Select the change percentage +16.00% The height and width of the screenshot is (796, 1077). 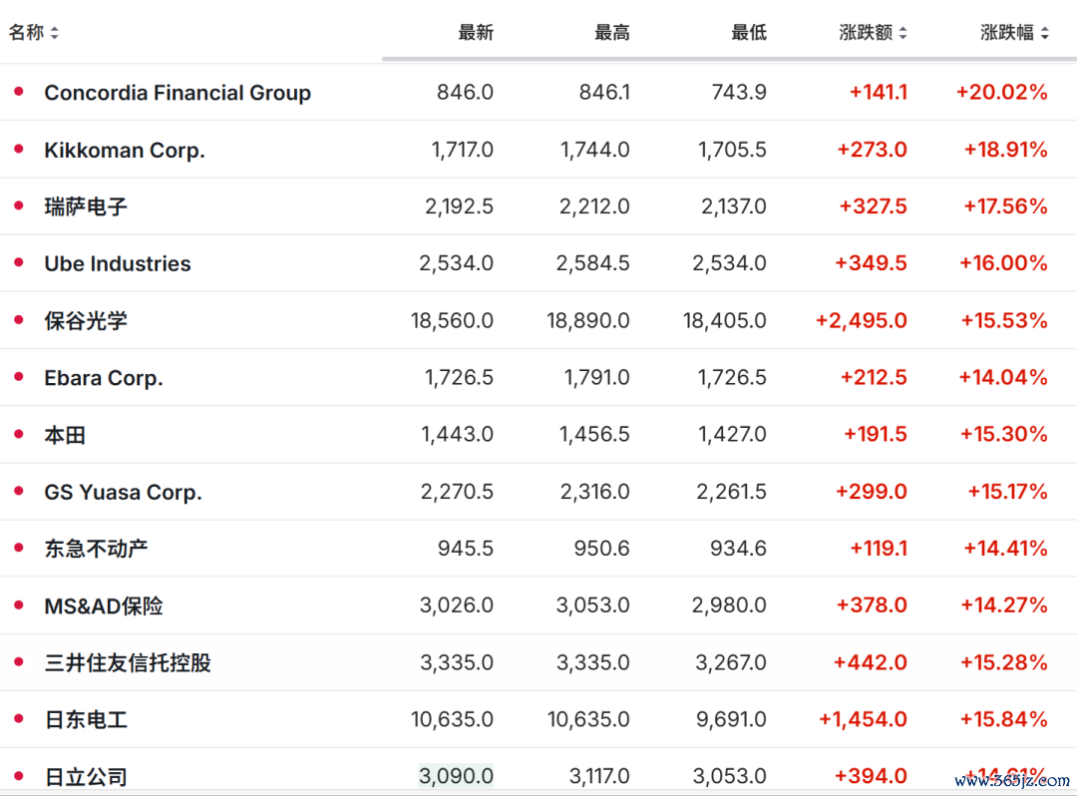click(x=1003, y=263)
